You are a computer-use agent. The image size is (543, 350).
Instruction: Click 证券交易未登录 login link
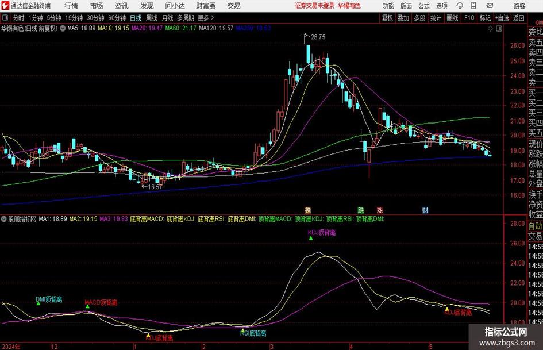[315, 6]
